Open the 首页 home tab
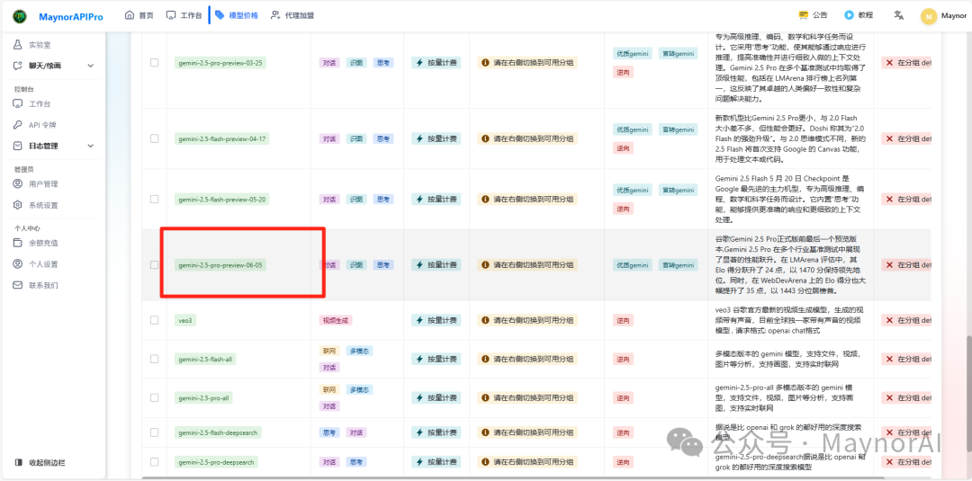972x481 pixels. [139, 15]
